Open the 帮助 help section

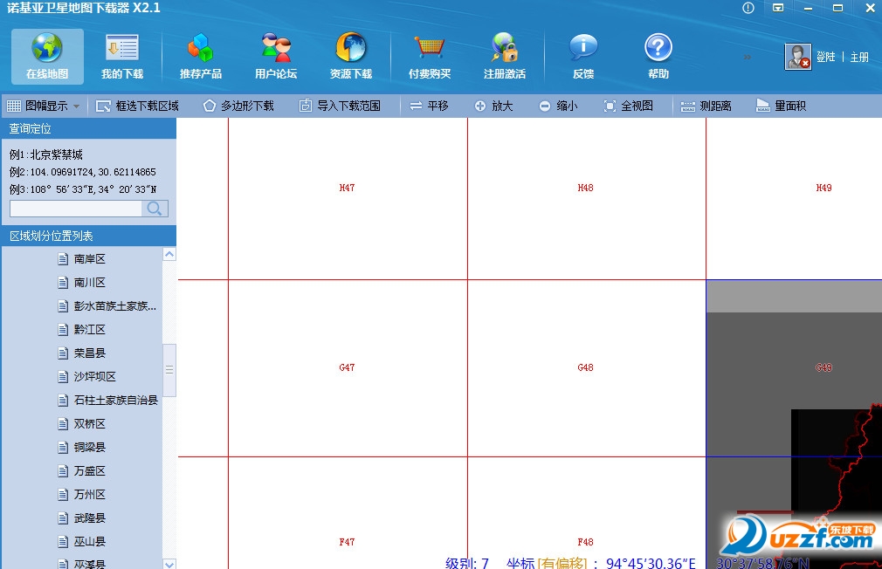coord(658,56)
